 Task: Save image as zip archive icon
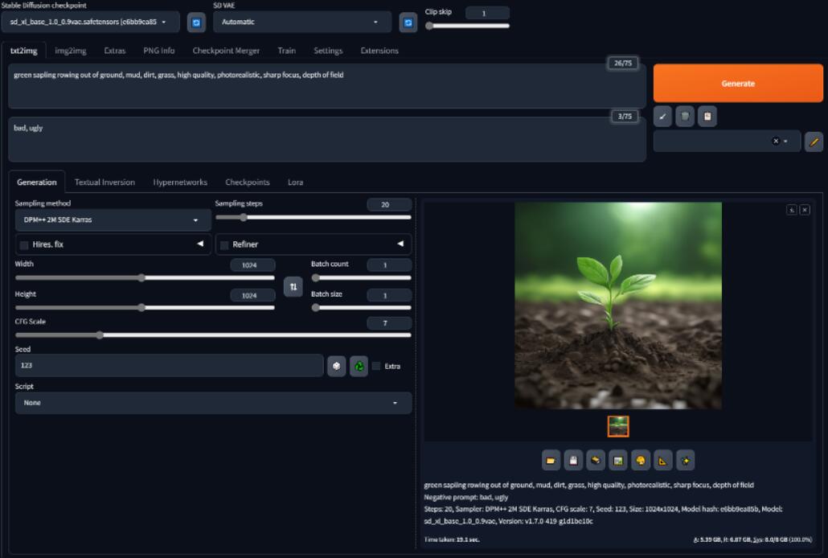[x=596, y=460]
